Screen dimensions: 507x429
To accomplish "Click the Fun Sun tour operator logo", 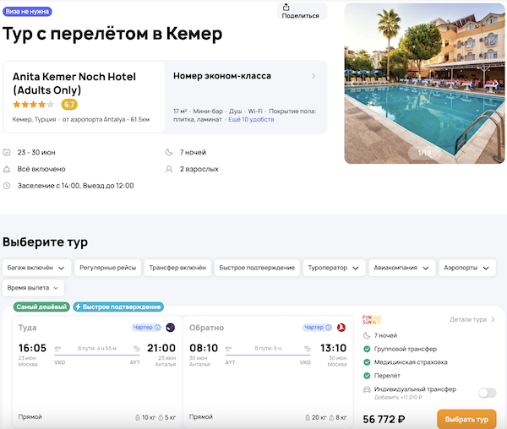I will (x=372, y=319).
